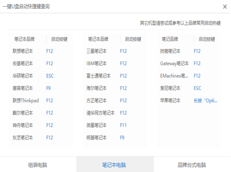Click the 三星笔记本 brand label

pyautogui.click(x=97, y=51)
